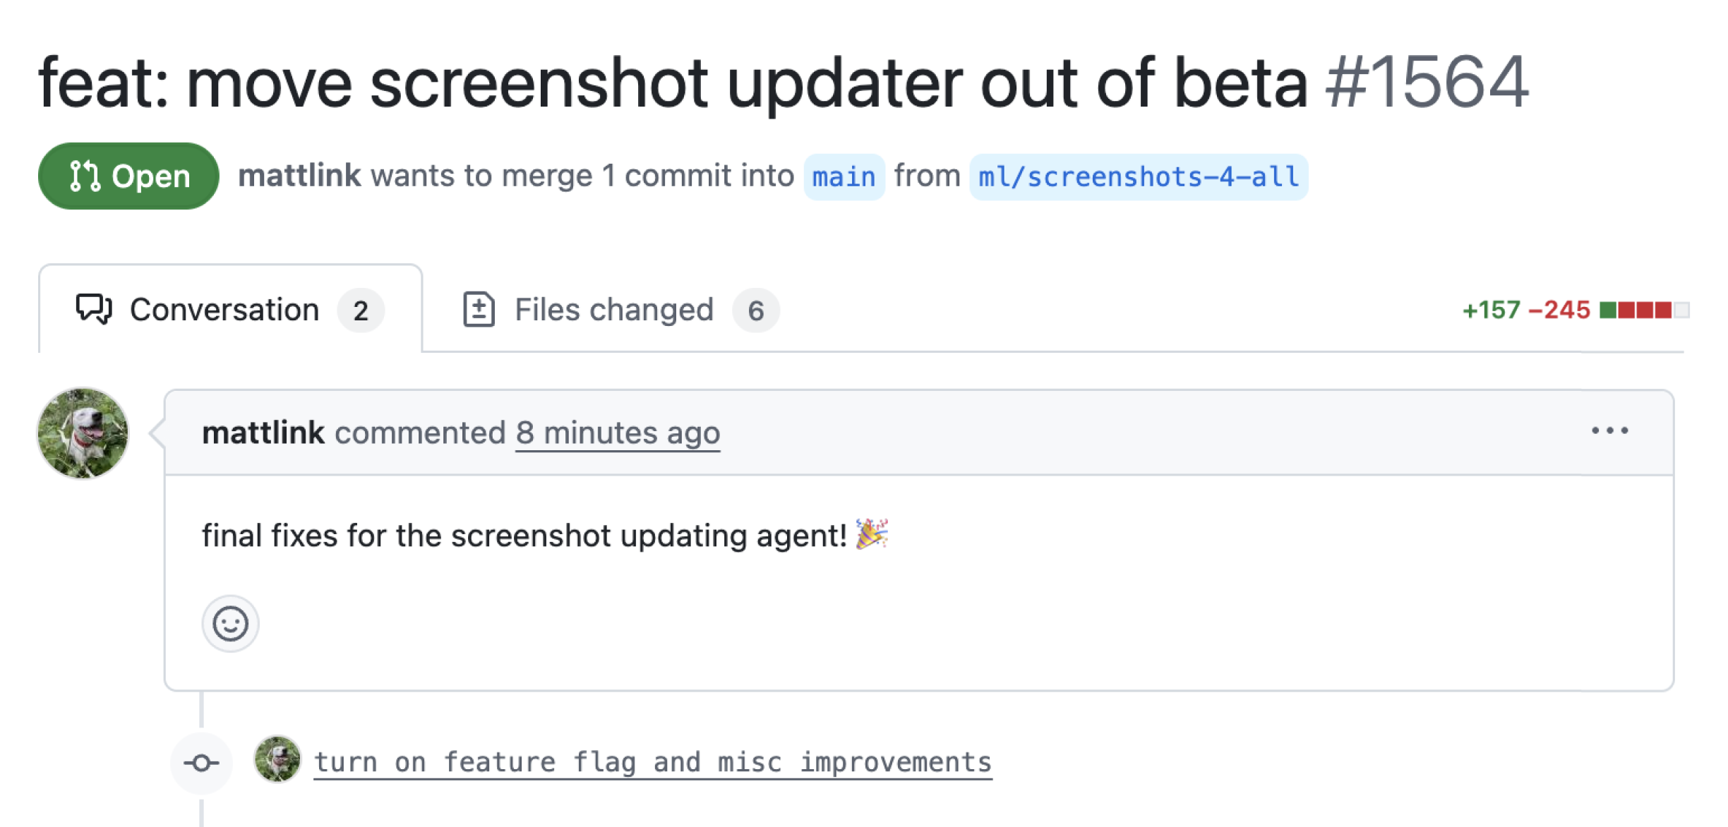Open the main branch label

843,176
